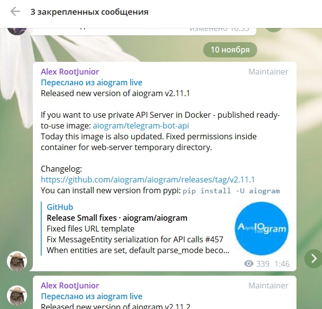322x309 pixels.
Task: Click the GitHub preview title
Action: tap(60, 207)
